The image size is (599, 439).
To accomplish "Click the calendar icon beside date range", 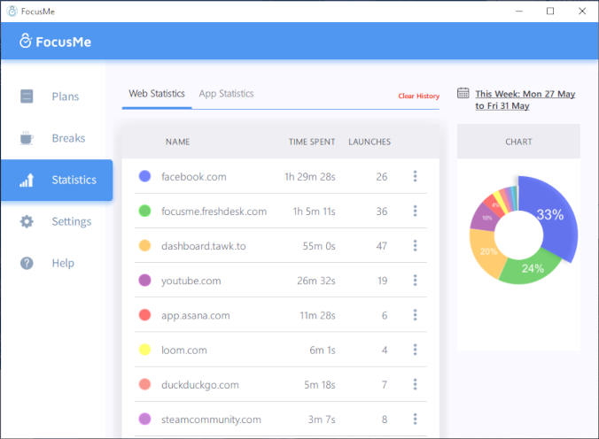I will click(463, 93).
